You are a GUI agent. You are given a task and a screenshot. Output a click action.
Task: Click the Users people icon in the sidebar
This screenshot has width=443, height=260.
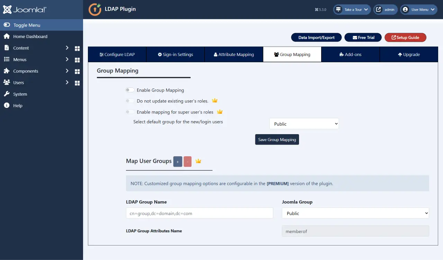point(7,82)
